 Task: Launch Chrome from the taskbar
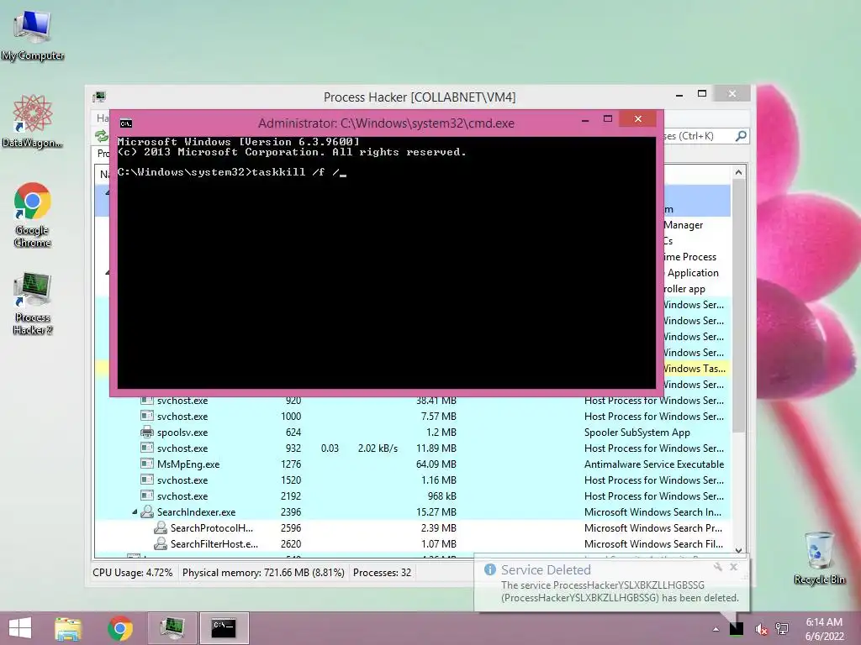(x=119, y=628)
